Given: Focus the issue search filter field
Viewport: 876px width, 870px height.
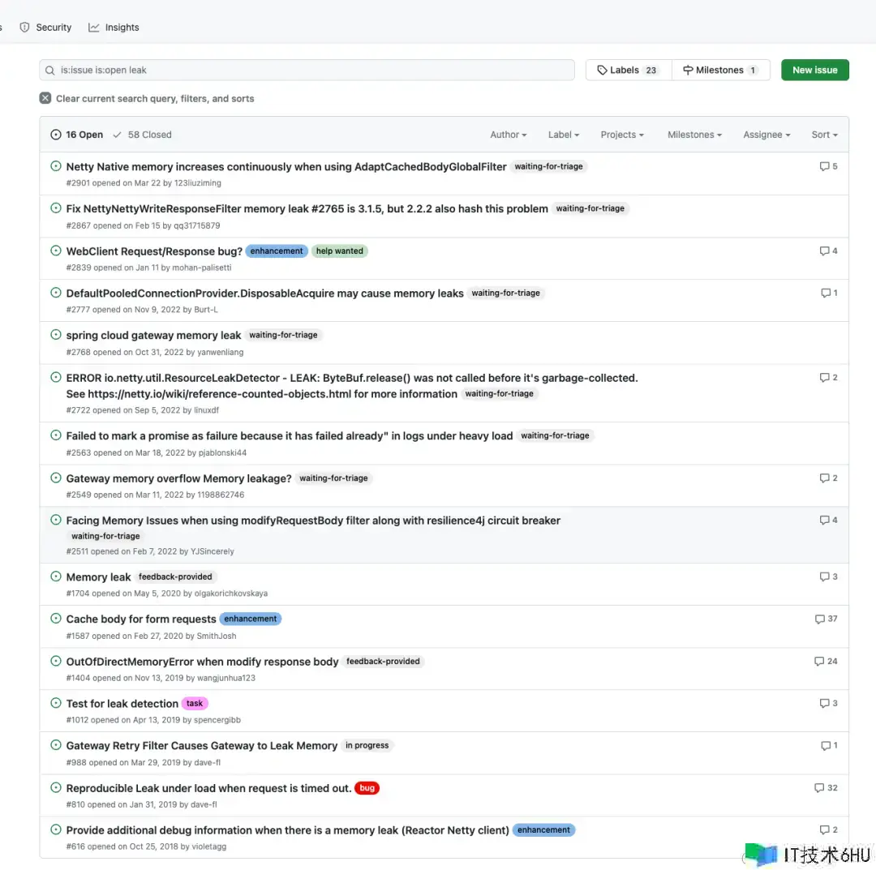Looking at the screenshot, I should (x=307, y=71).
